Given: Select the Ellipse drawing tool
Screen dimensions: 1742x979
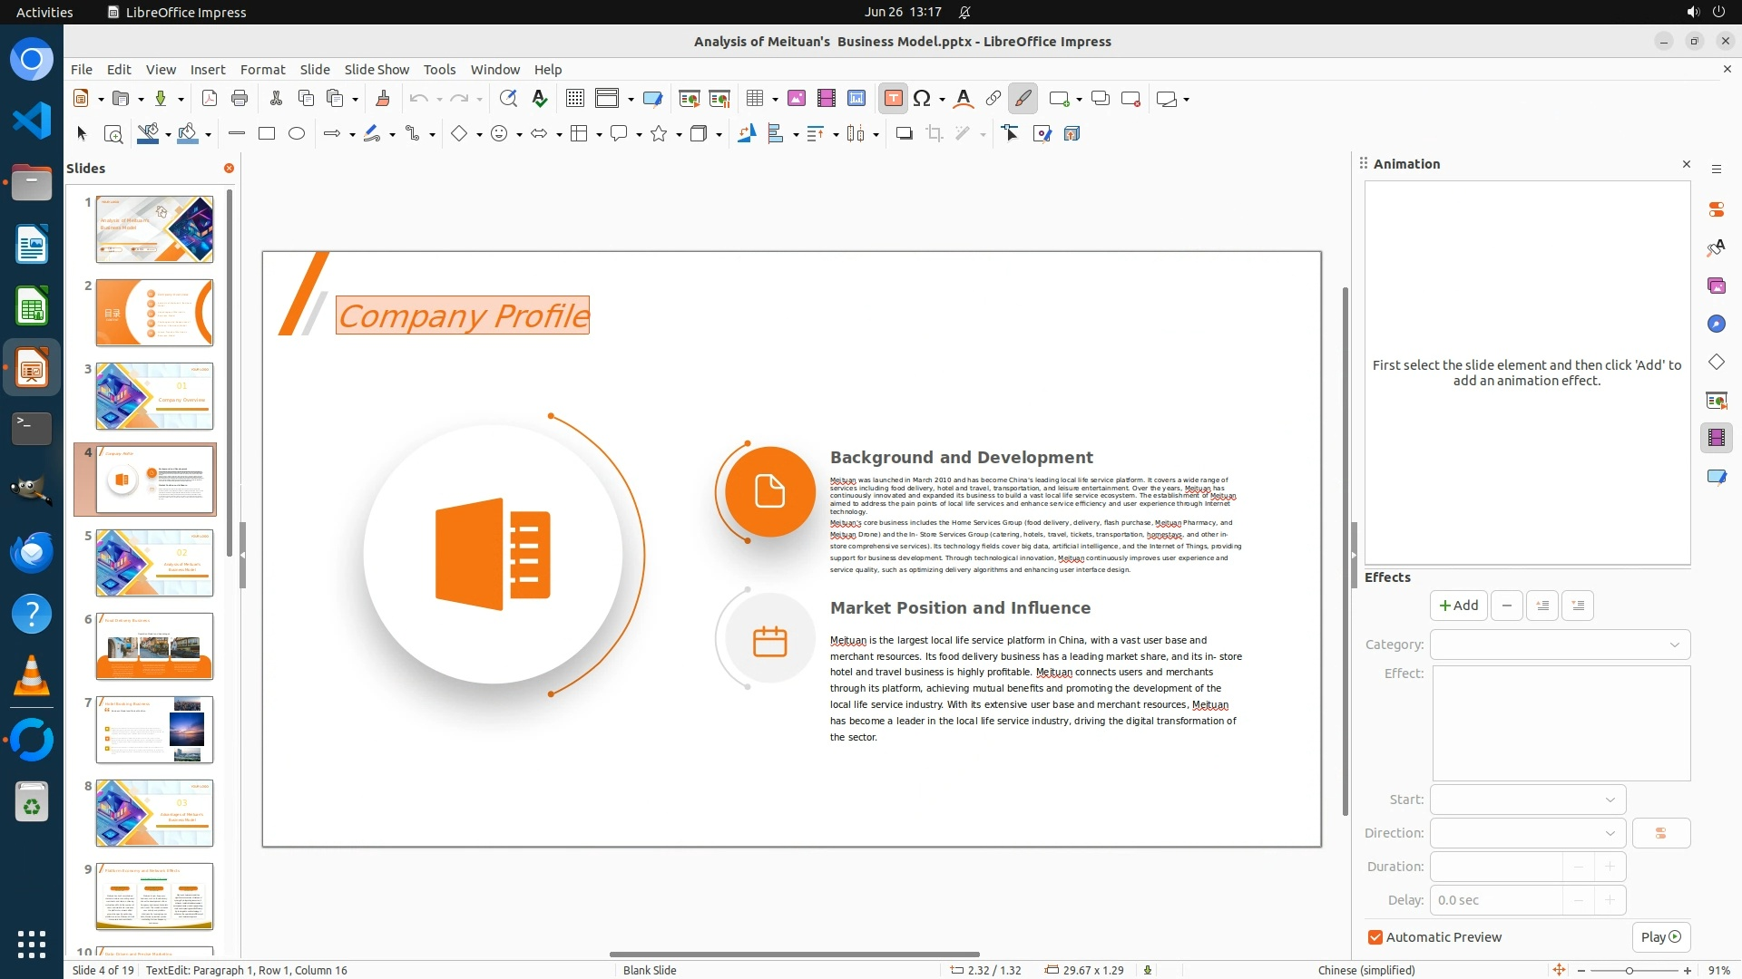Looking at the screenshot, I should (297, 134).
